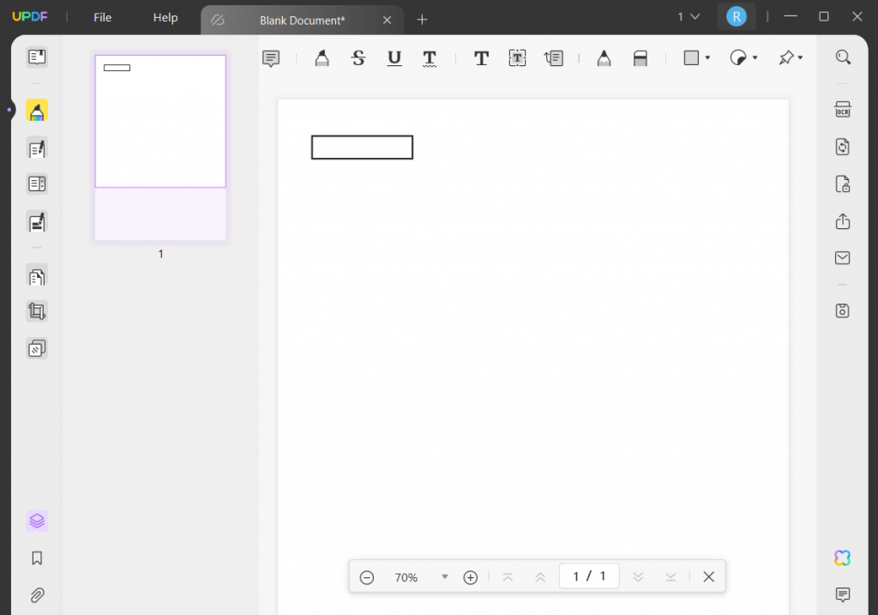This screenshot has width=878, height=615.
Task: Select the Text Box tool
Action: click(517, 57)
